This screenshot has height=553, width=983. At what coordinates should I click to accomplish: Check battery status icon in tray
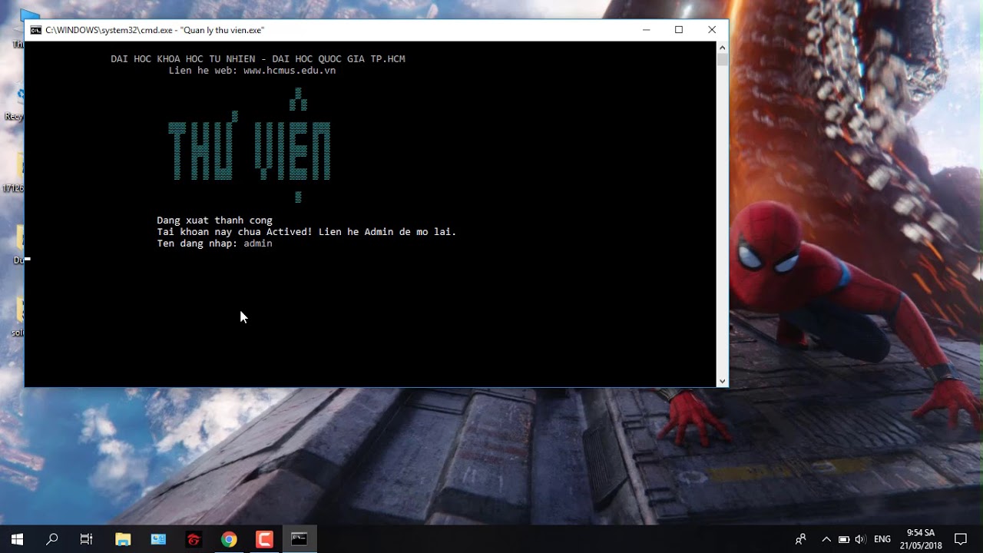tap(843, 539)
